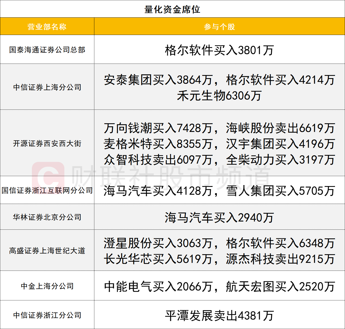Click the entry 格尔软件买入4214万
This screenshot has height=329, width=345.
pyautogui.click(x=280, y=80)
